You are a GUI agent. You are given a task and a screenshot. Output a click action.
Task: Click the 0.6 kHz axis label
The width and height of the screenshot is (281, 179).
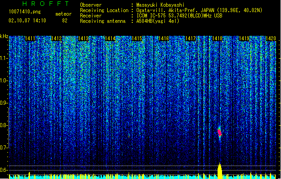coord(4,170)
